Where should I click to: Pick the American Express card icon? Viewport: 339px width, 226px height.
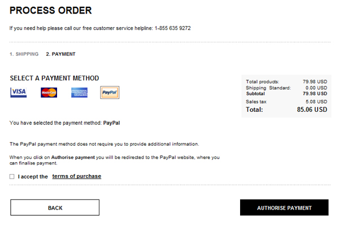click(79, 93)
